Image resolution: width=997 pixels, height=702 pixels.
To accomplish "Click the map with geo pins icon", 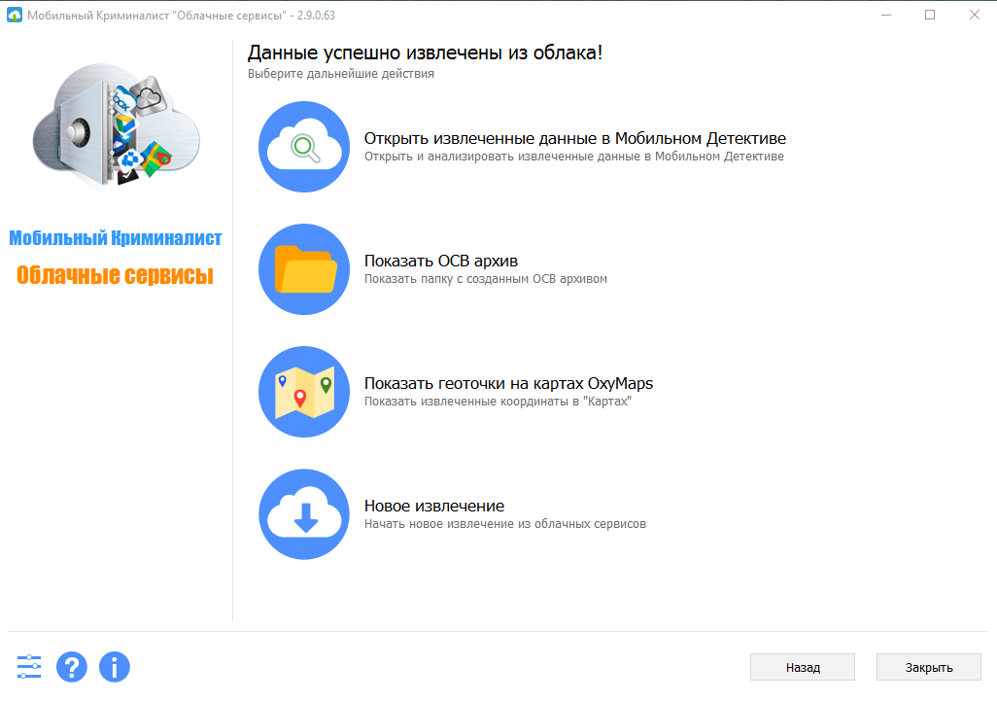I will [304, 392].
